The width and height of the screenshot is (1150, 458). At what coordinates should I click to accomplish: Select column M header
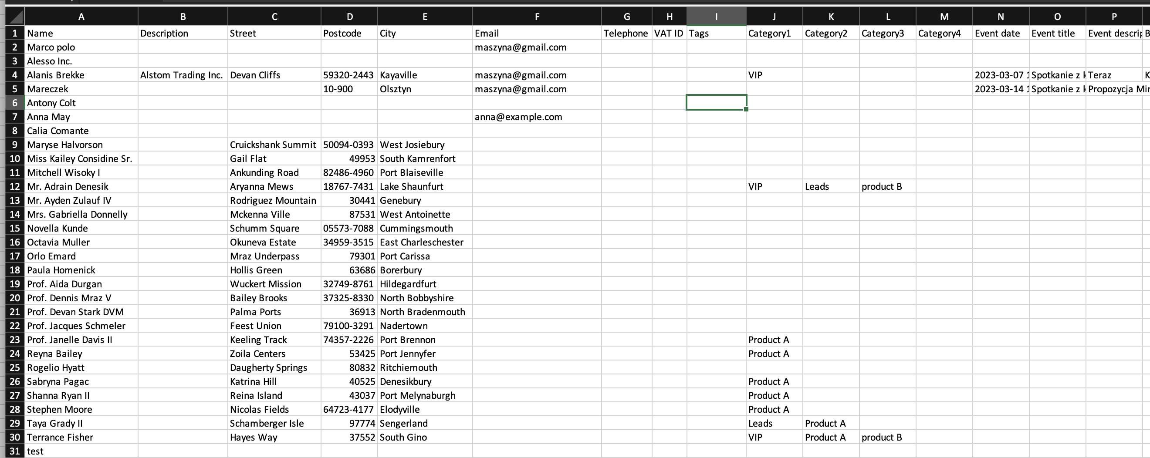point(944,17)
